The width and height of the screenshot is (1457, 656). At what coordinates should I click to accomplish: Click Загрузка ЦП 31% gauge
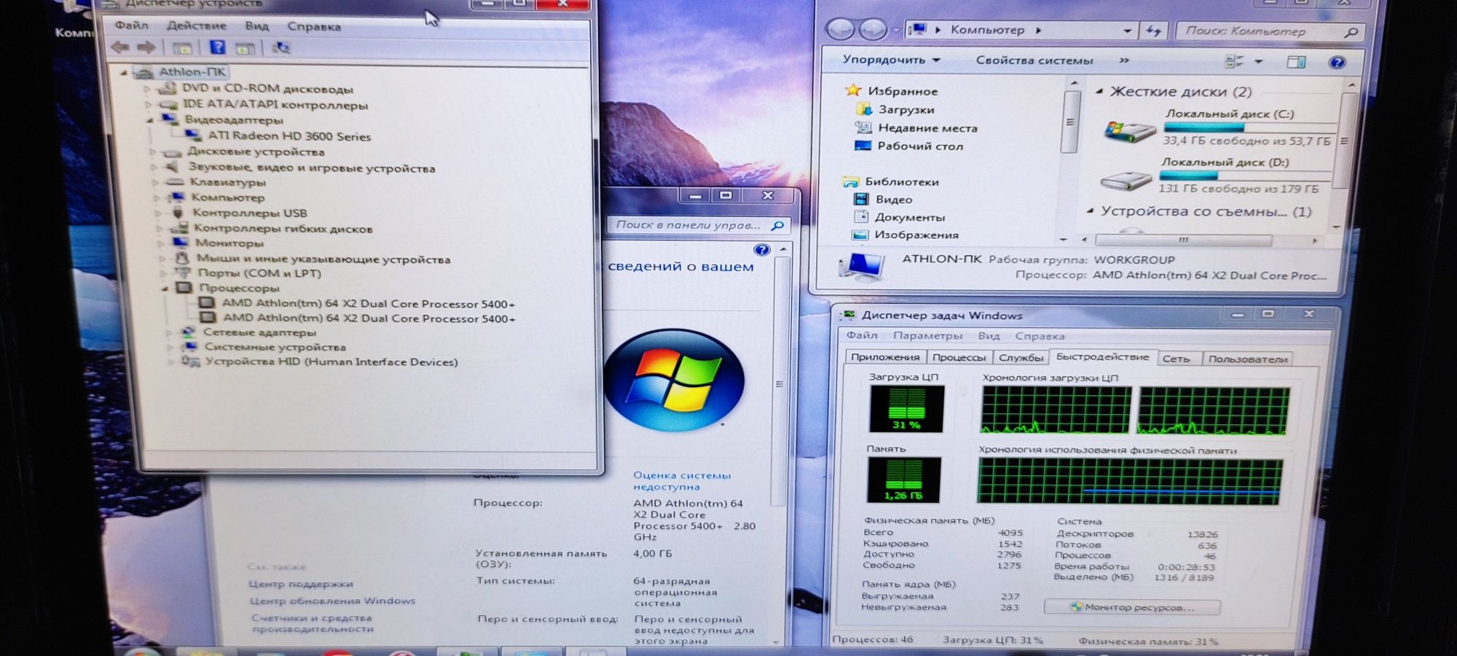coord(906,408)
